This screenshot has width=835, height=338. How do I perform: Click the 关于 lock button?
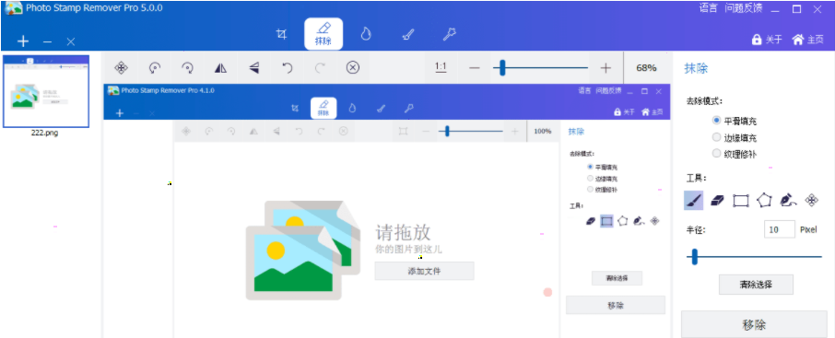[767, 40]
